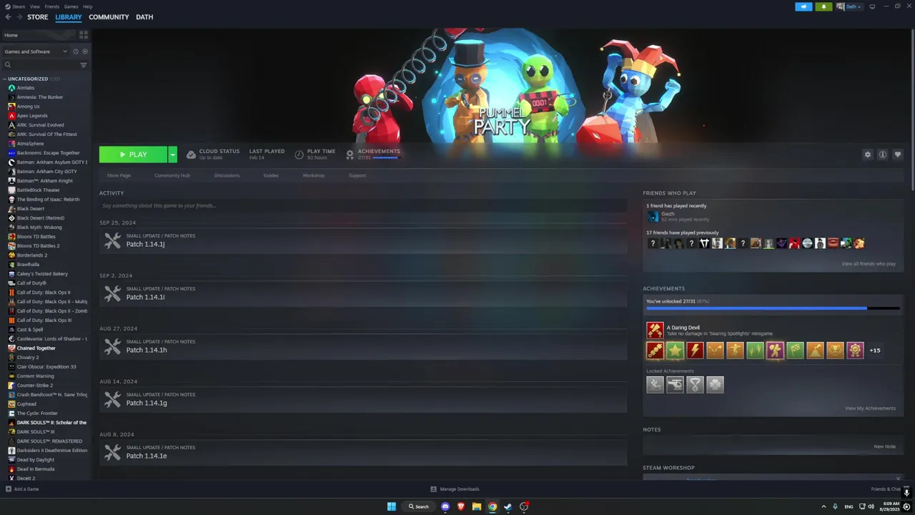
Task: Open Brave browser from the taskbar
Action: coord(461,506)
